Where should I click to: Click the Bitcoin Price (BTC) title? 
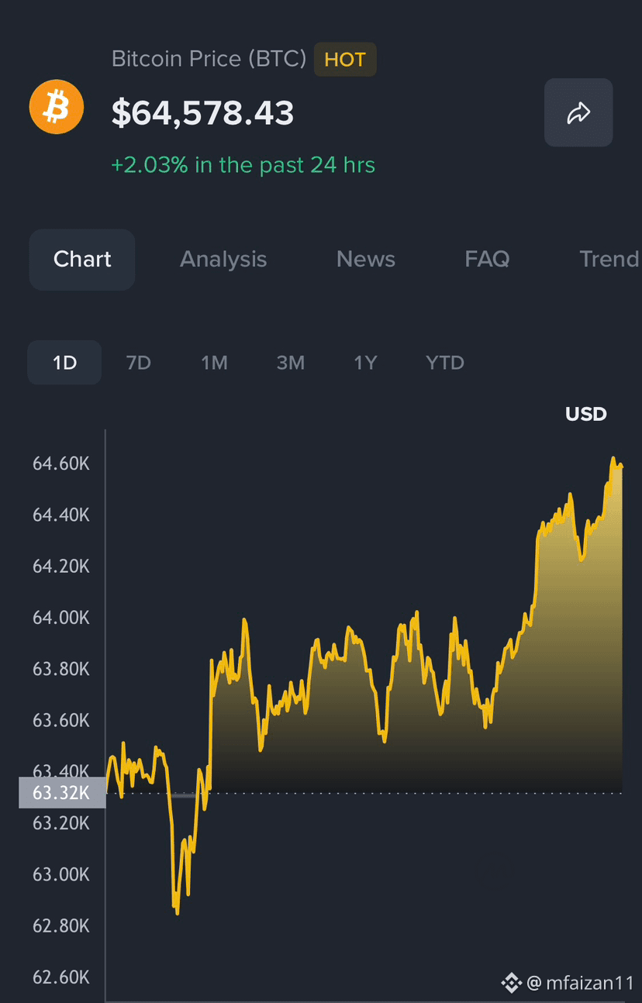(x=209, y=59)
